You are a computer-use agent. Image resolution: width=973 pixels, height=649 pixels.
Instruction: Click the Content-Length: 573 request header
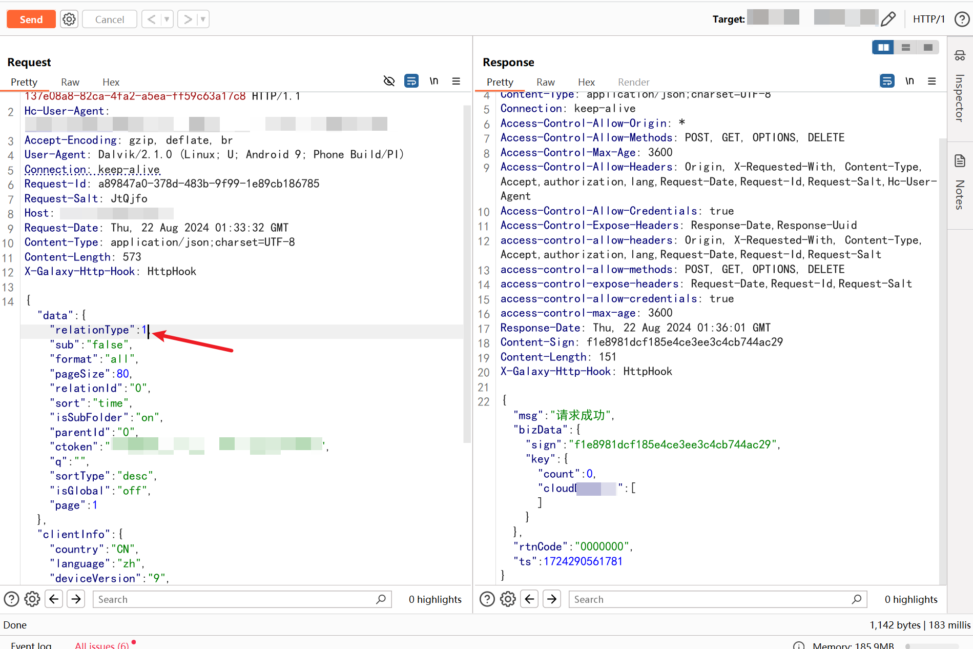click(83, 257)
